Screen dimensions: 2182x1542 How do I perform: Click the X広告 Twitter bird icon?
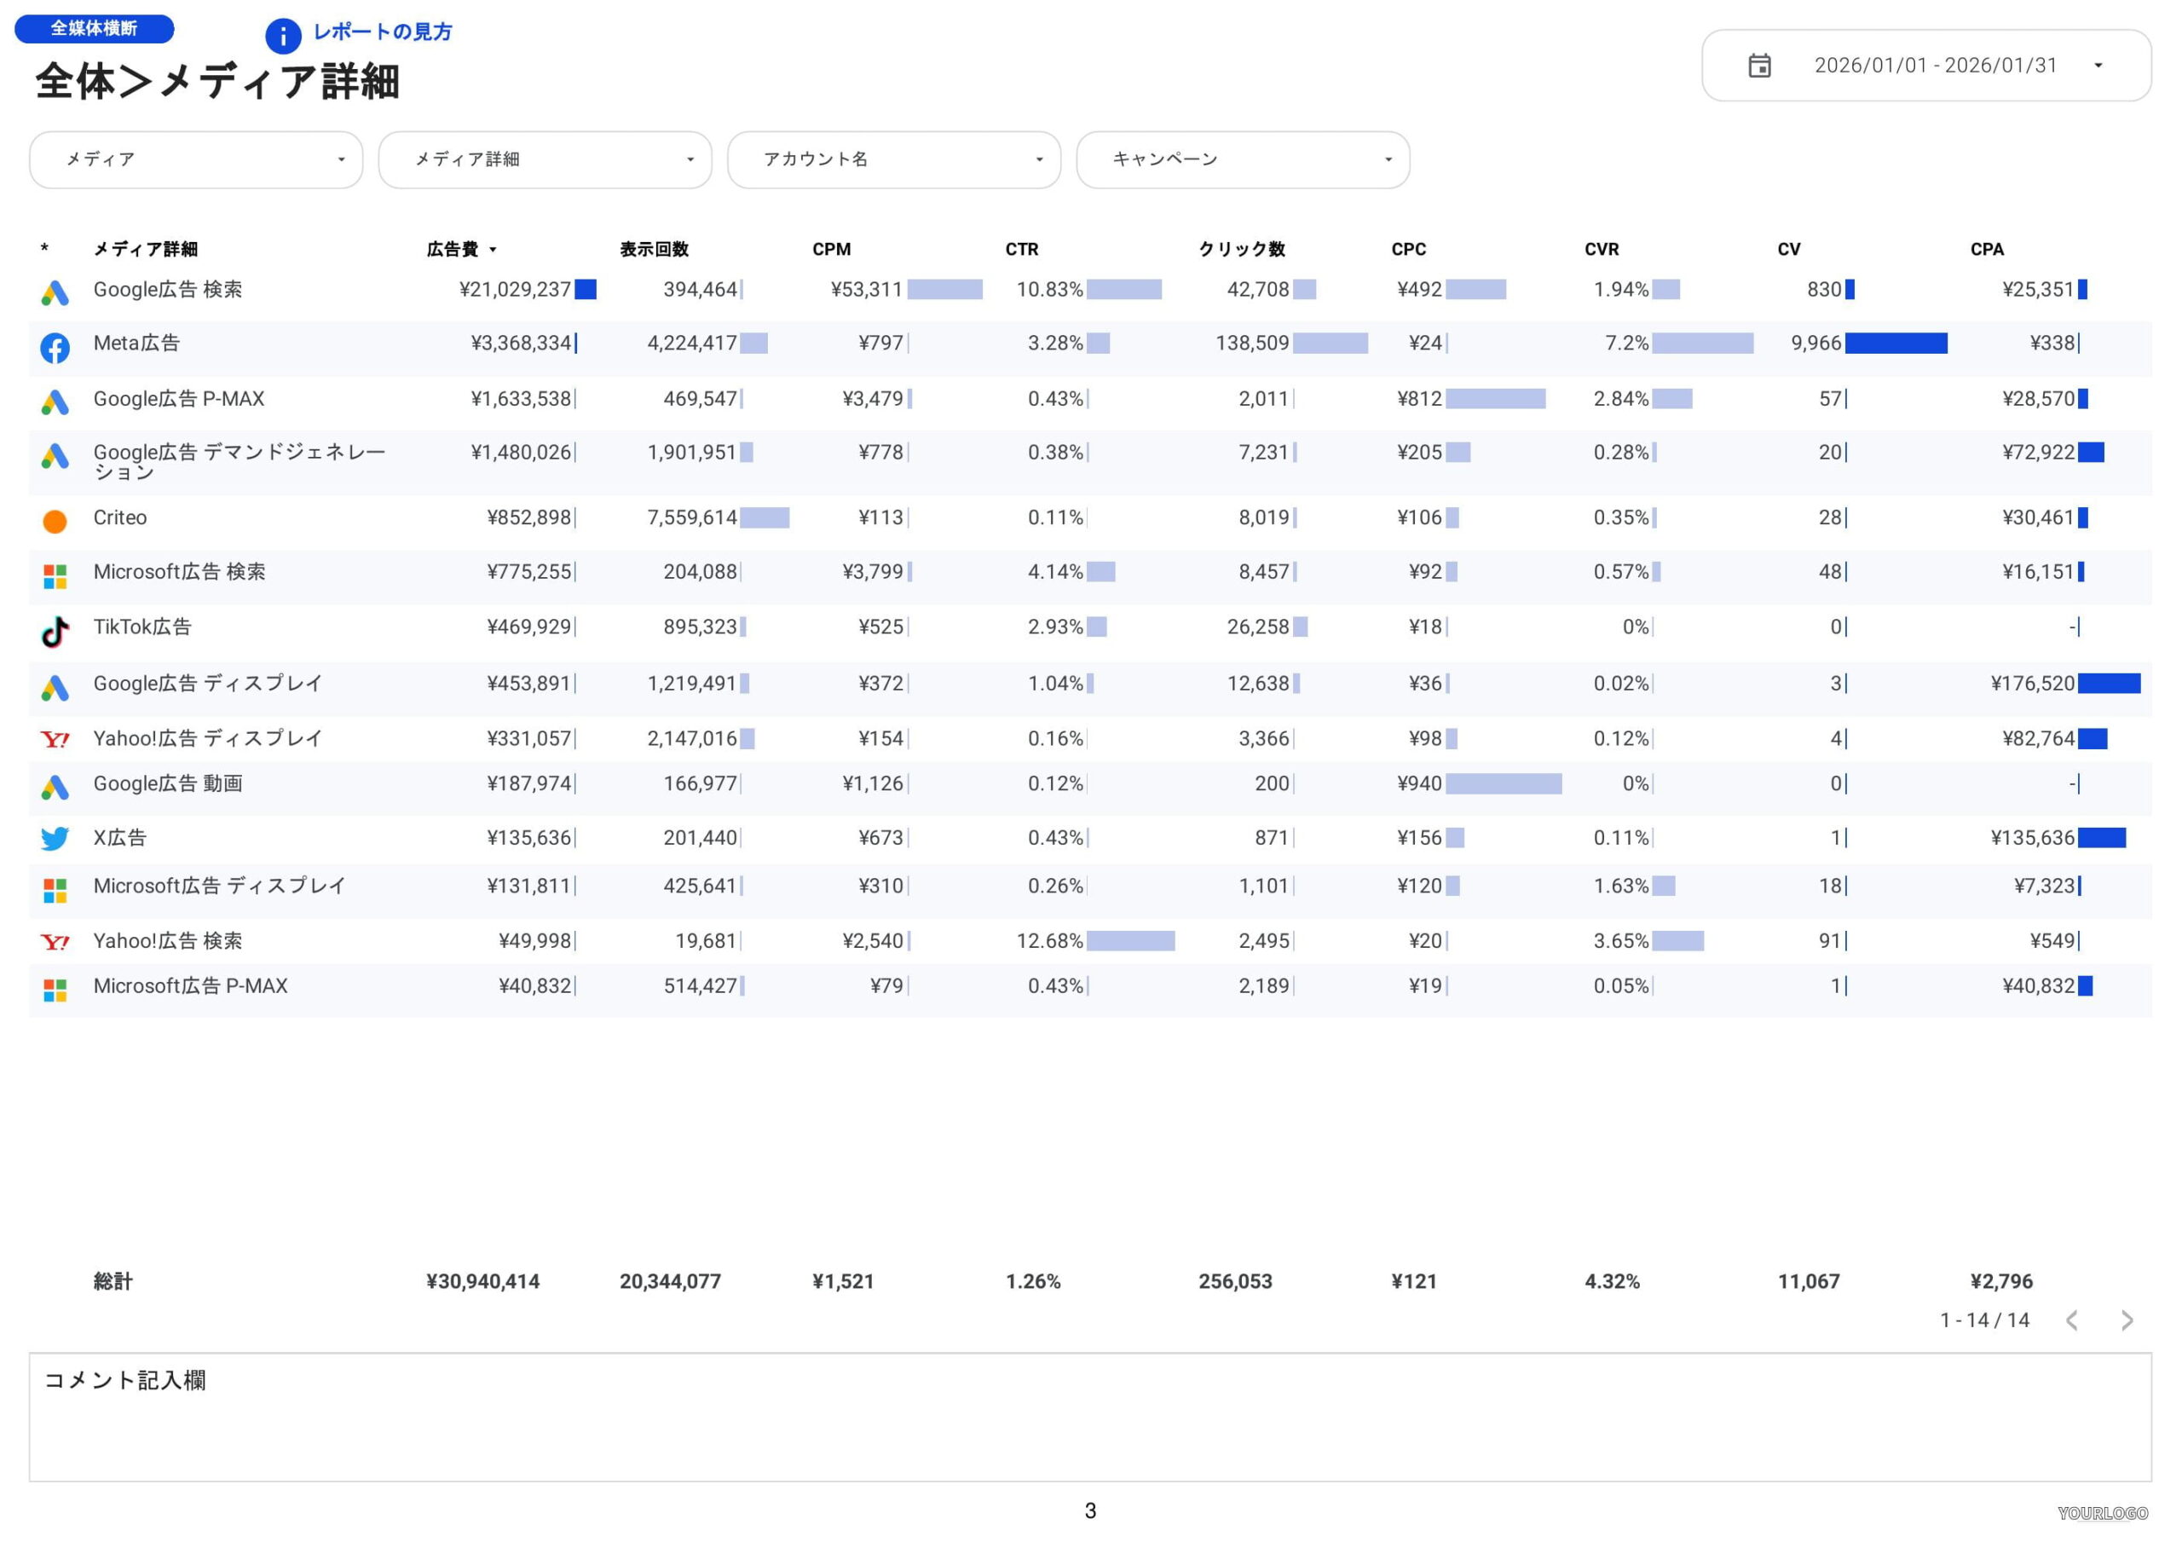pyautogui.click(x=55, y=839)
